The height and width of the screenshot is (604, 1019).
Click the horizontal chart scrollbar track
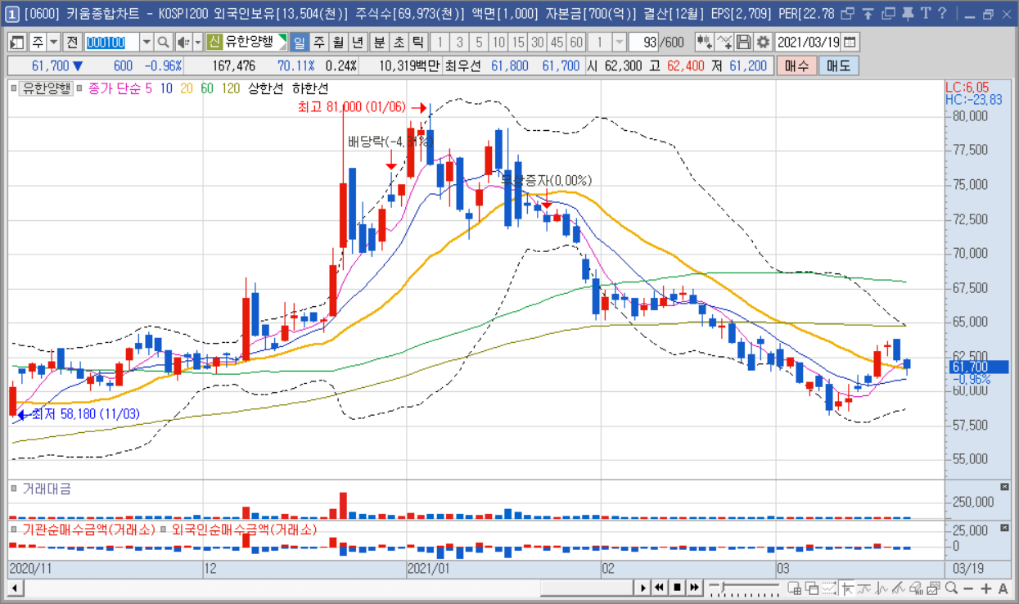coord(329,587)
